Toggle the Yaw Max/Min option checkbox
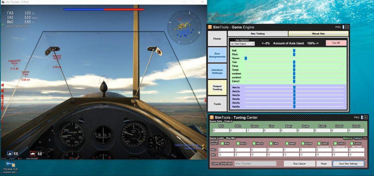This screenshot has height=176, width=374. coord(271,143)
